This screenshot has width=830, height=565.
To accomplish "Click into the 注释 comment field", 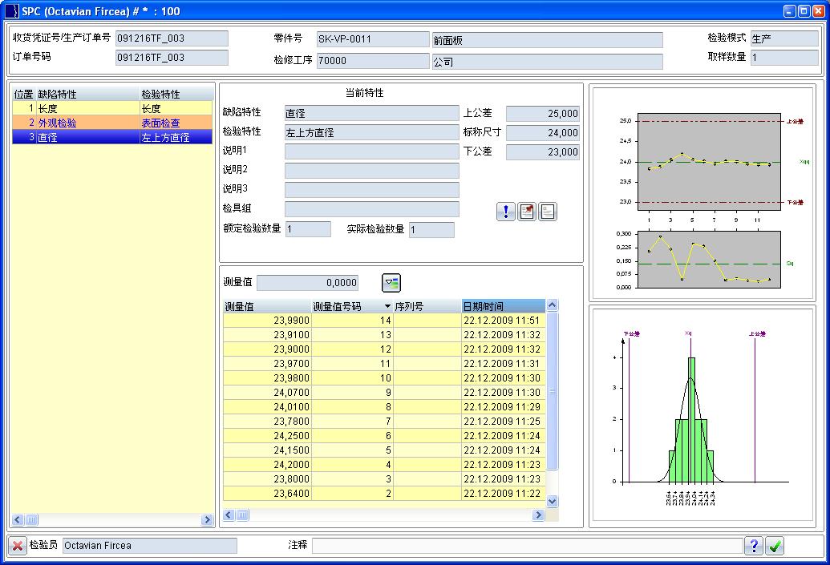I will [x=526, y=546].
